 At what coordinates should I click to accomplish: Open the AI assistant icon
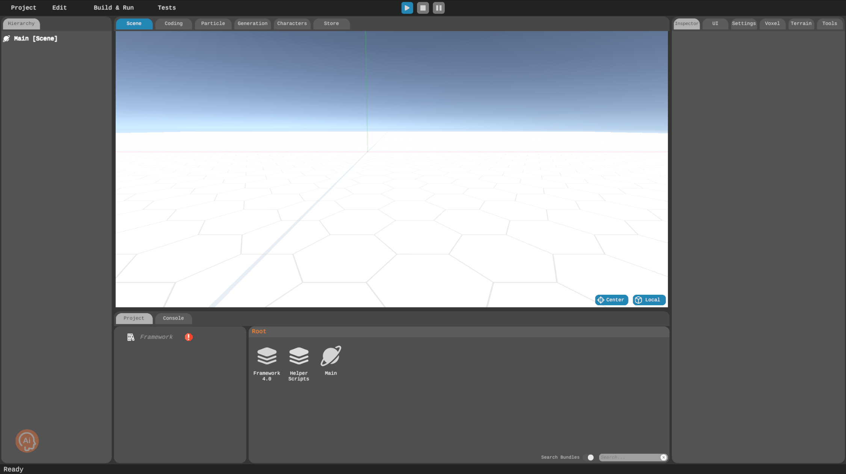point(27,441)
